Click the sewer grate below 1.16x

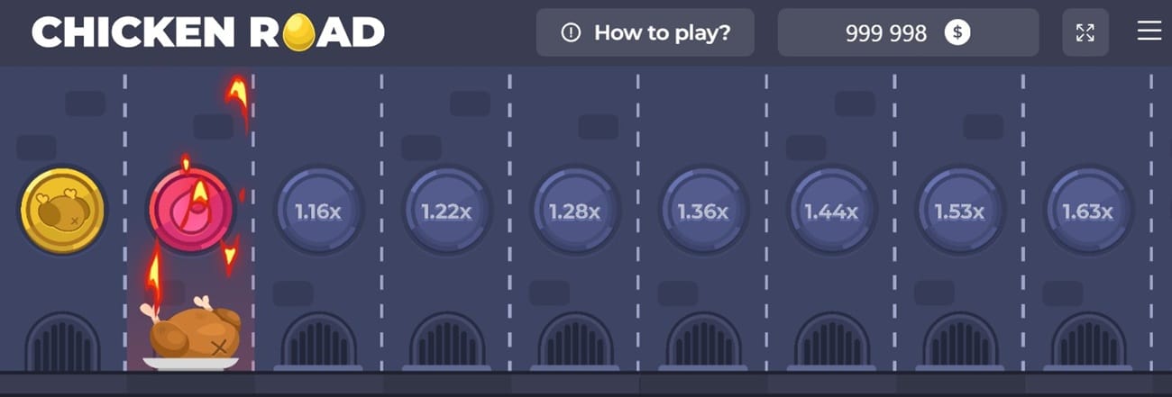(x=318, y=340)
